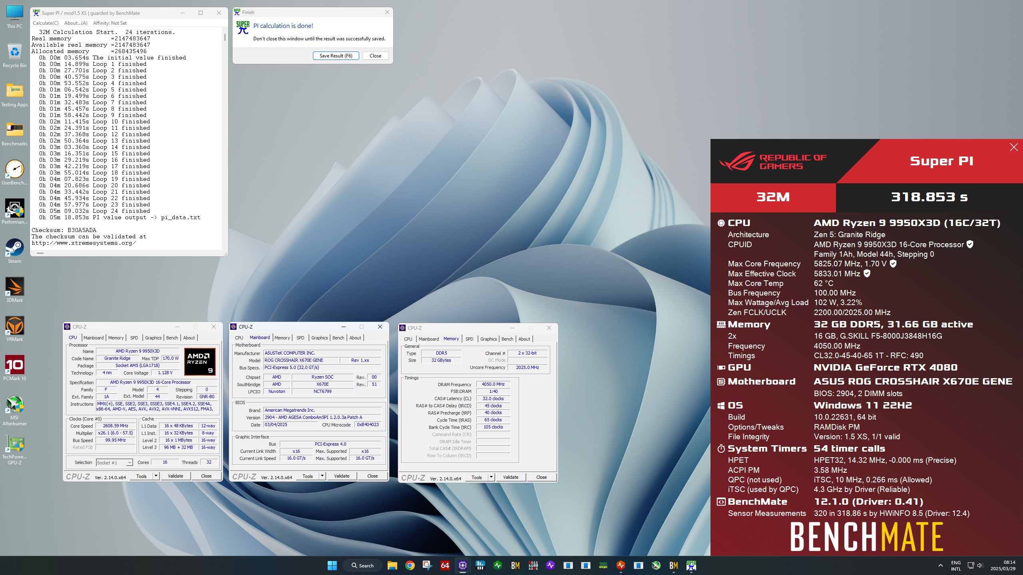Image resolution: width=1023 pixels, height=575 pixels.
Task: Click the ROG CROSSHAIR X670E GENE model field
Action: (301, 360)
